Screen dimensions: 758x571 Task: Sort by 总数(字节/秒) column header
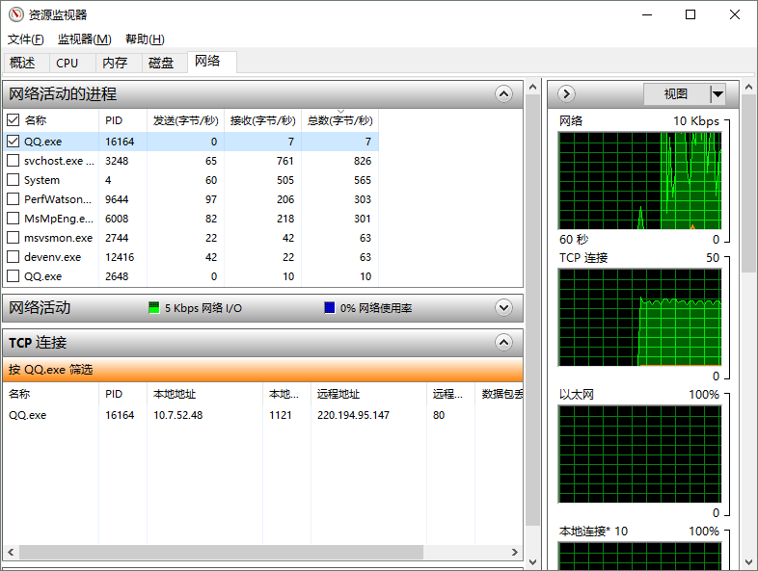pyautogui.click(x=340, y=120)
